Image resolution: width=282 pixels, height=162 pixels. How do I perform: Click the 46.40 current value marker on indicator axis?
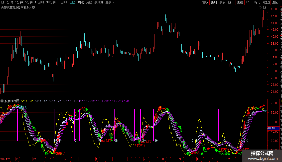click(271, 128)
